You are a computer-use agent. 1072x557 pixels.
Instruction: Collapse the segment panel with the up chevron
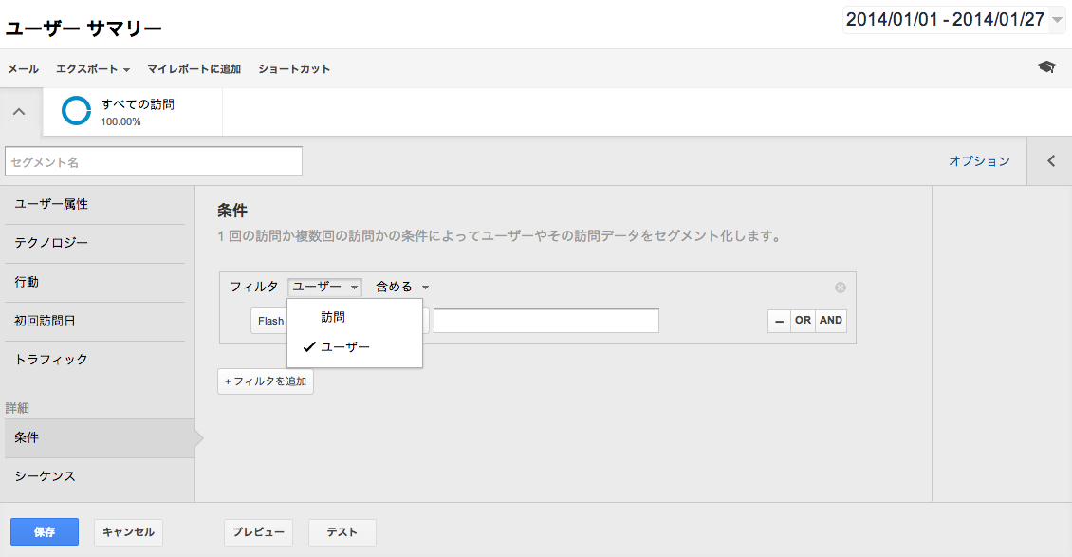[19, 111]
